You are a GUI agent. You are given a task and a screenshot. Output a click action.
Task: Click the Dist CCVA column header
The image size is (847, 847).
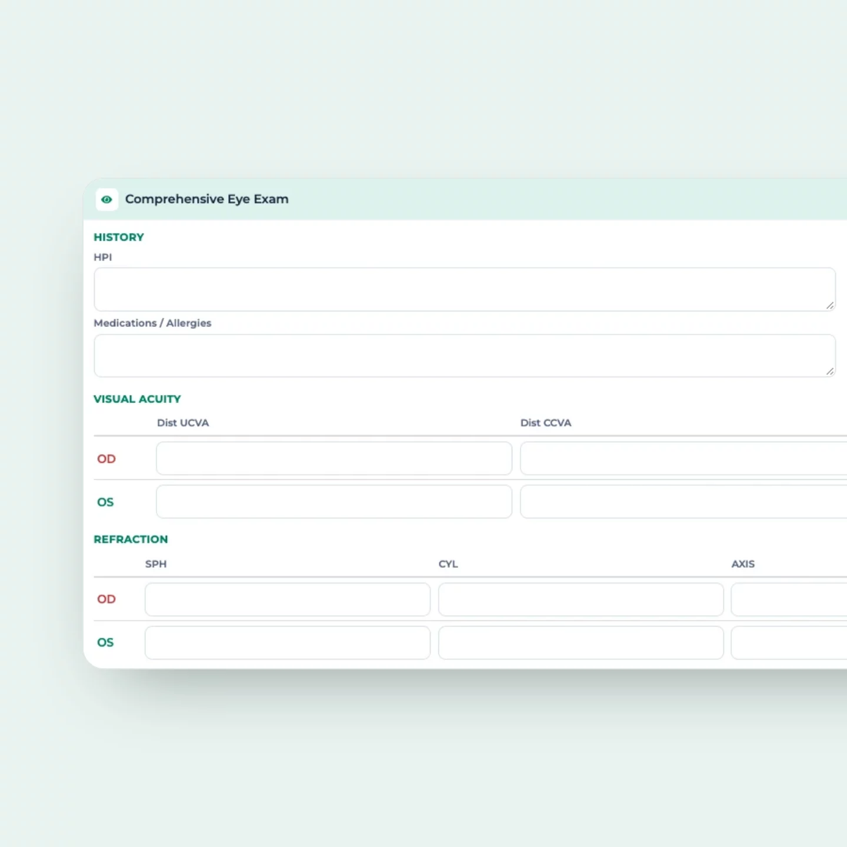pos(546,423)
